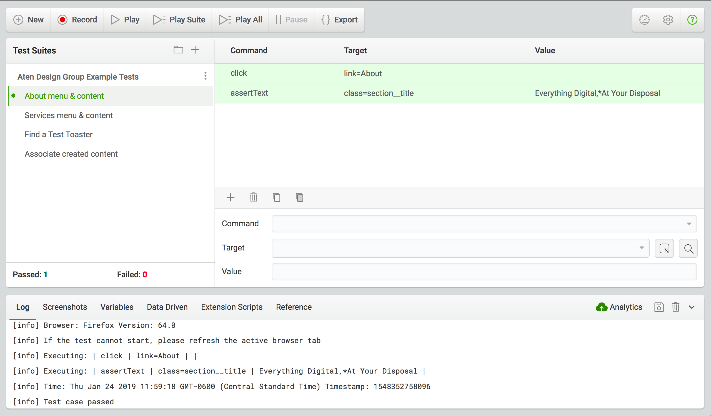
Task: Click the Pause button
Action: click(x=291, y=20)
